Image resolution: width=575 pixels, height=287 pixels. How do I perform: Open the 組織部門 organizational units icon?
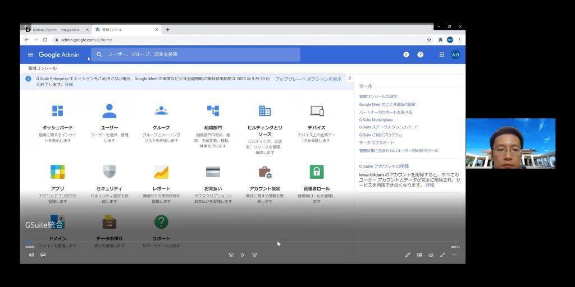coord(213,111)
